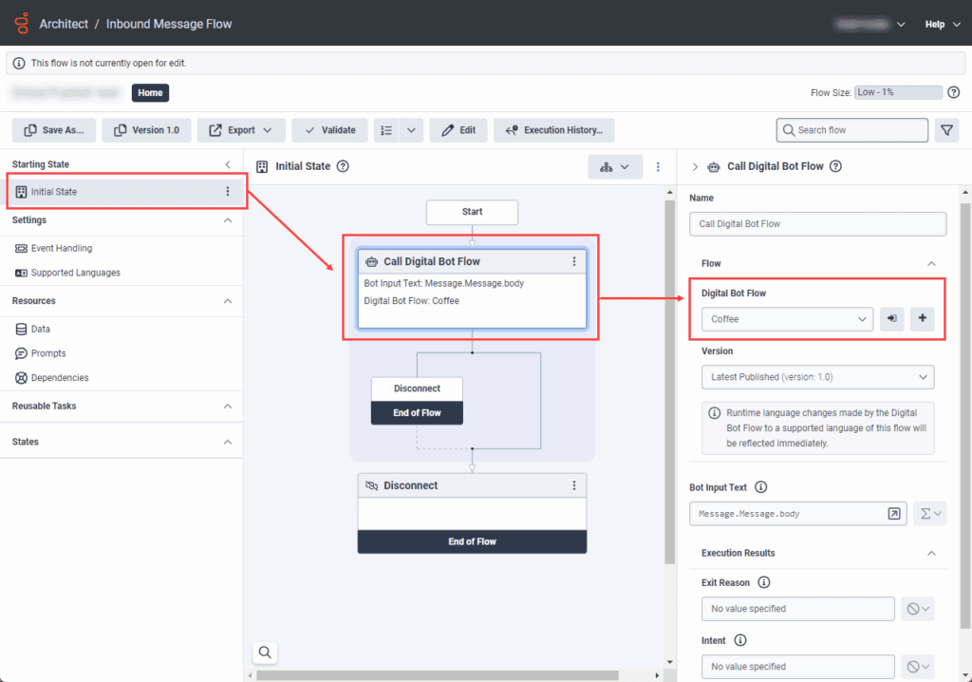The height and width of the screenshot is (682, 972).
Task: Click the Save As button
Action: (53, 130)
